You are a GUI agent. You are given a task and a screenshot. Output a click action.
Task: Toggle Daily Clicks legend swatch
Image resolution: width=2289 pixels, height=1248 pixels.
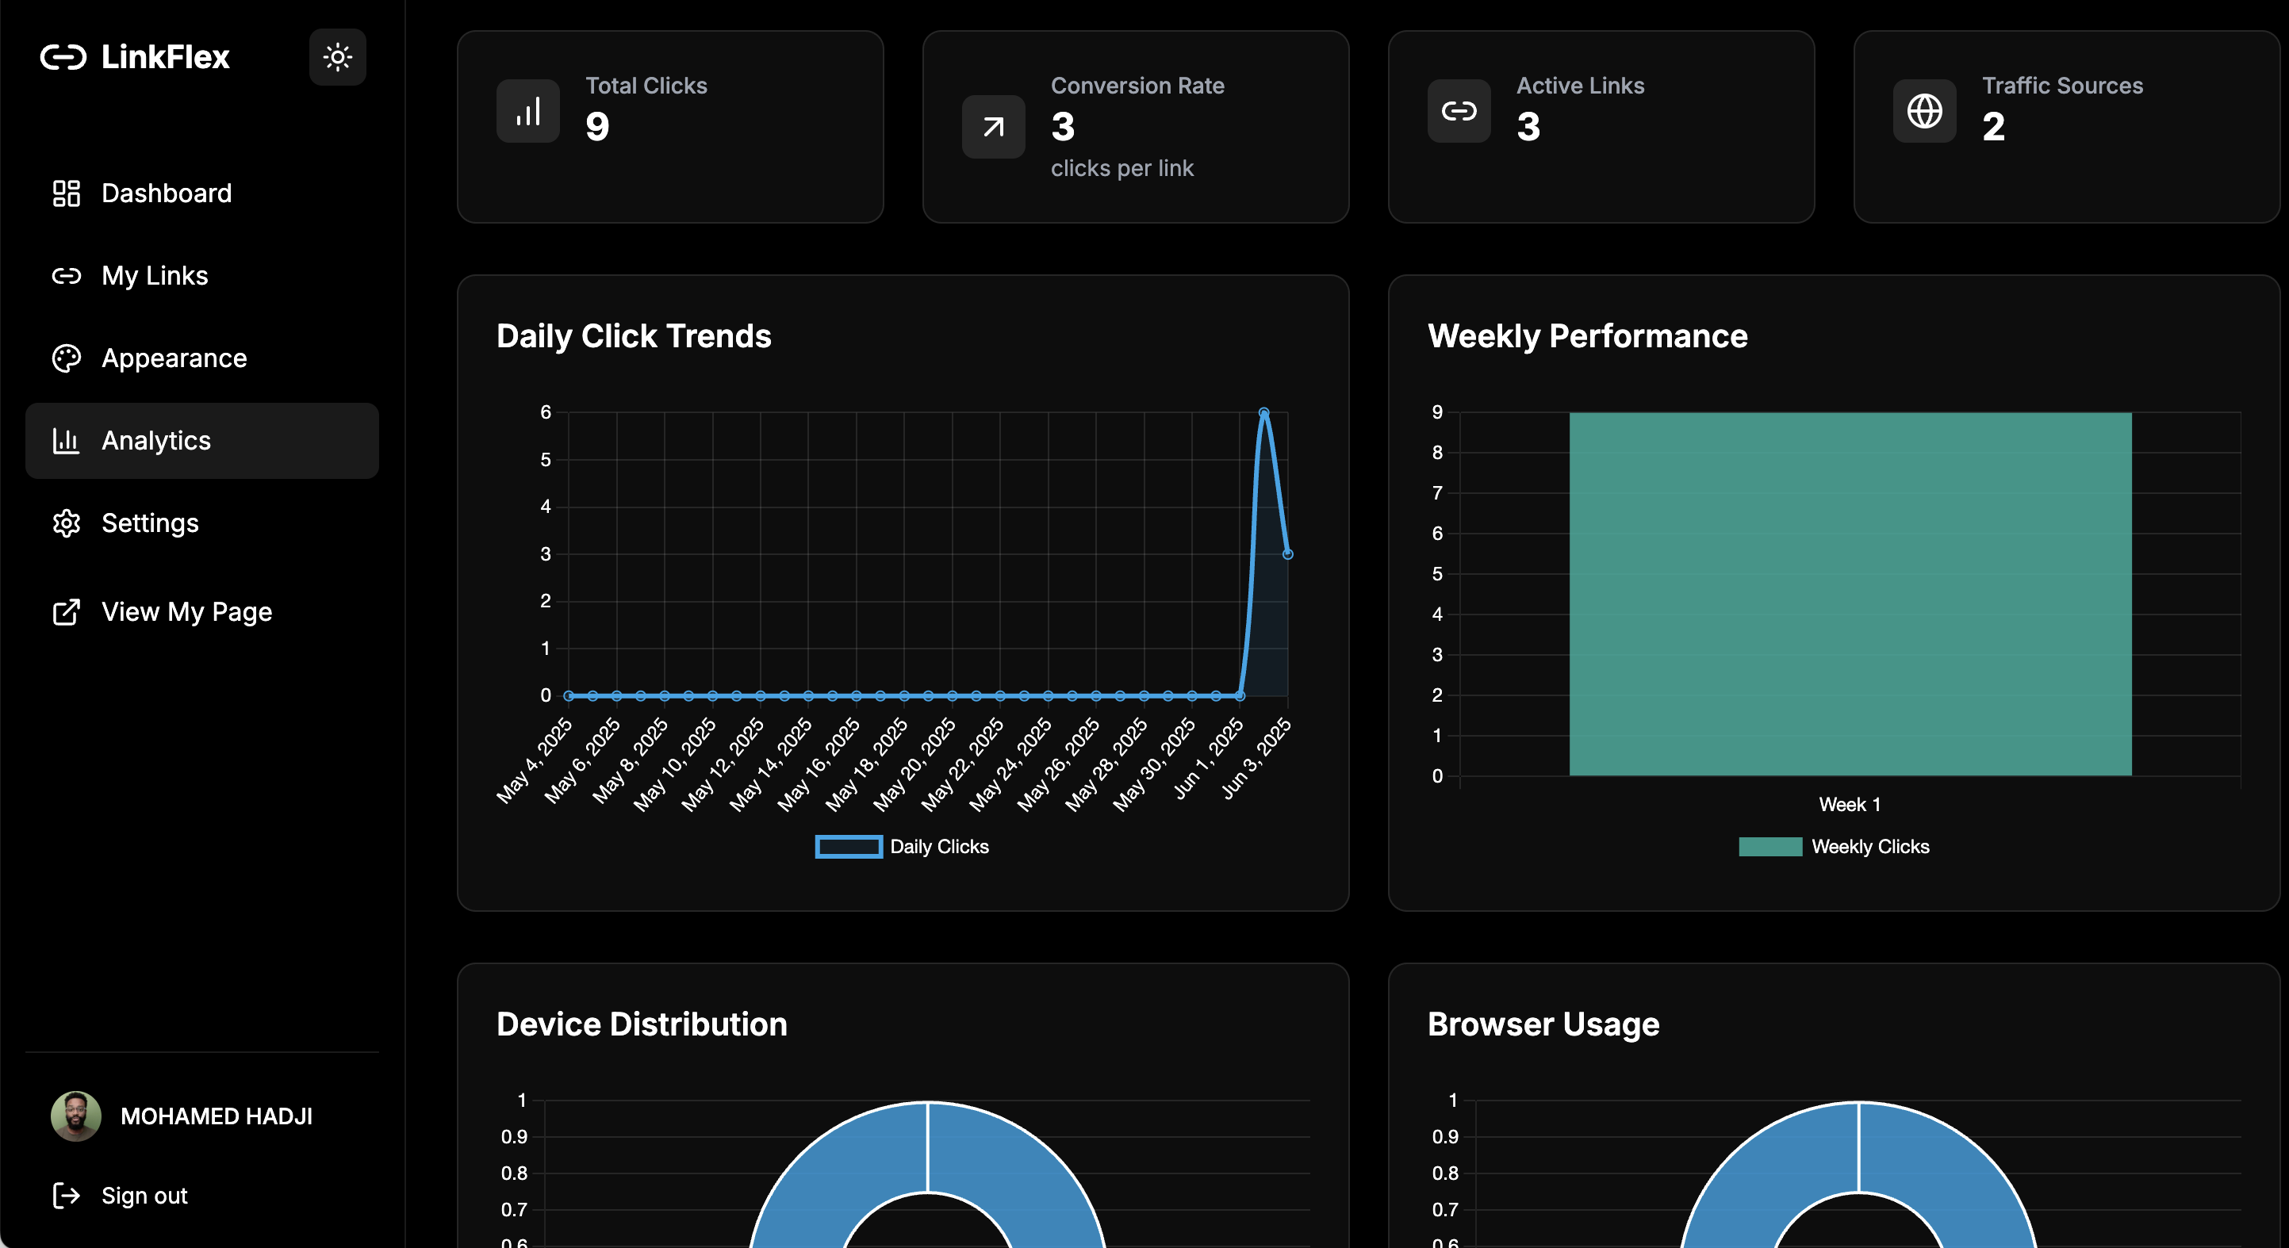click(x=849, y=847)
